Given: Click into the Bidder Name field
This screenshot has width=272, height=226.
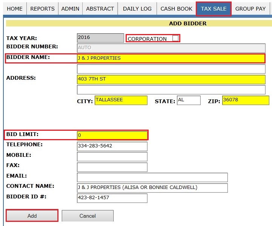Looking at the screenshot, I should 171,58.
